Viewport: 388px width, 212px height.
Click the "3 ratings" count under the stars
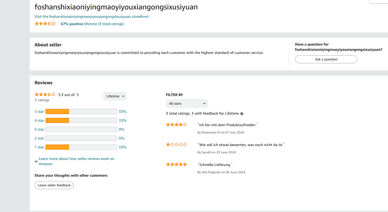42,100
